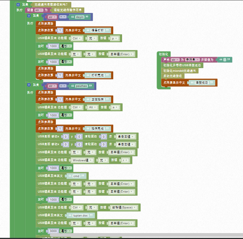The height and width of the screenshot is (239, 243).
Task: Open str dropdown in the paizhao comparison
Action: click(52, 86)
